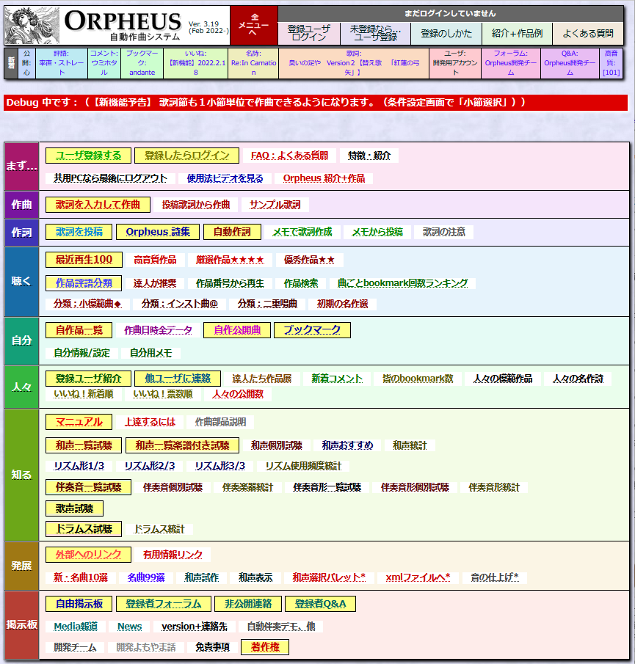The height and width of the screenshot is (664, 635).
Task: Open the 歌声試聴 link
Action: 75,508
